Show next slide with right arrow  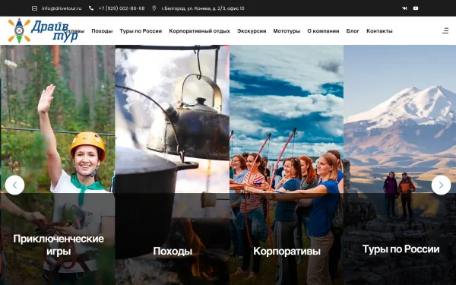(x=441, y=185)
